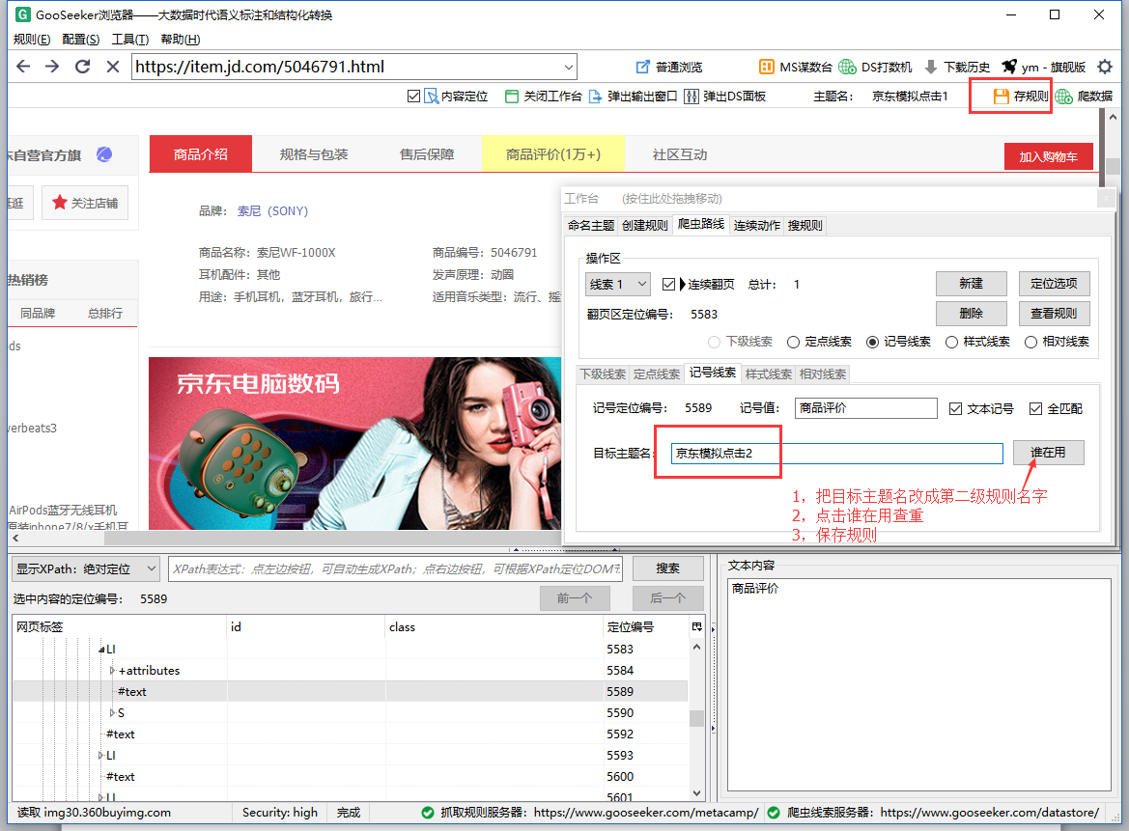This screenshot has height=831, width=1129.
Task: Click the 关注店铺 star button
Action: coord(85,203)
